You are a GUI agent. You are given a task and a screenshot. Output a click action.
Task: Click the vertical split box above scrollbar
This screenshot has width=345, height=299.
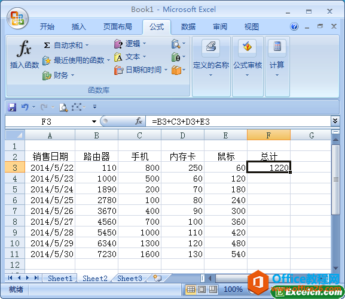[x=335, y=132]
